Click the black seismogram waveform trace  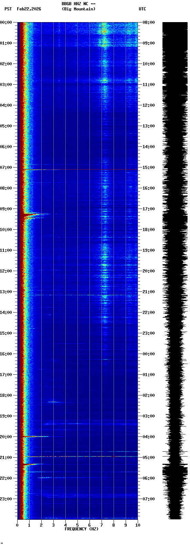(x=175, y=271)
